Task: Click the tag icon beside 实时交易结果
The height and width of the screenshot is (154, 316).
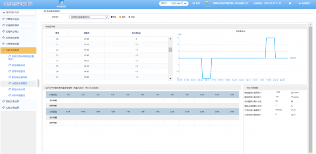Action: click(x=3, y=108)
